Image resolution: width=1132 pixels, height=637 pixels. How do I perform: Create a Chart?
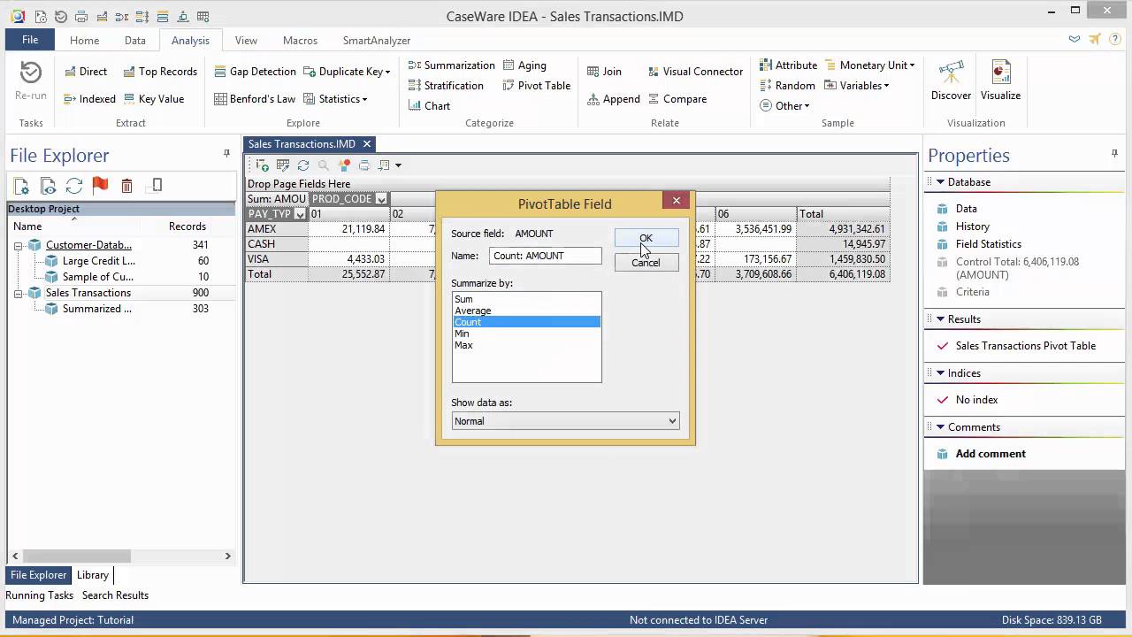pyautogui.click(x=429, y=105)
